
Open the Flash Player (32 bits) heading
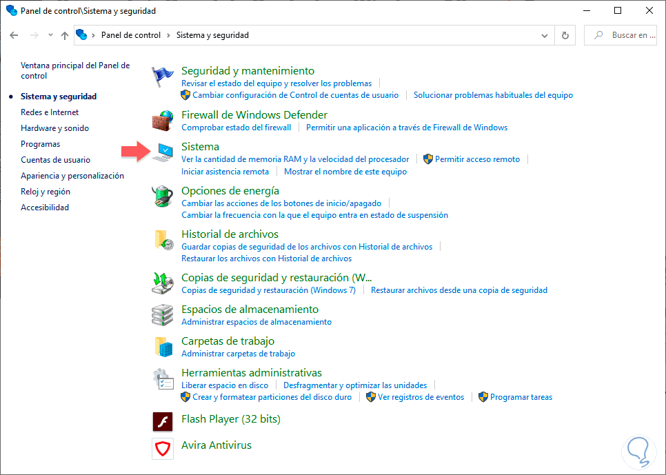click(x=231, y=419)
